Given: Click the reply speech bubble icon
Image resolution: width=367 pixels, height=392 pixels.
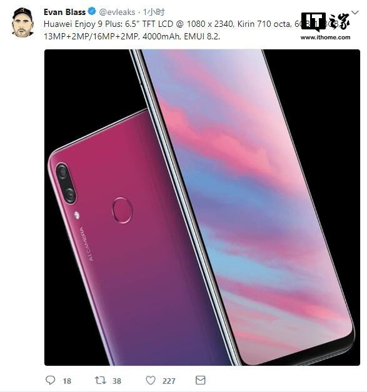Looking at the screenshot, I should click(50, 380).
